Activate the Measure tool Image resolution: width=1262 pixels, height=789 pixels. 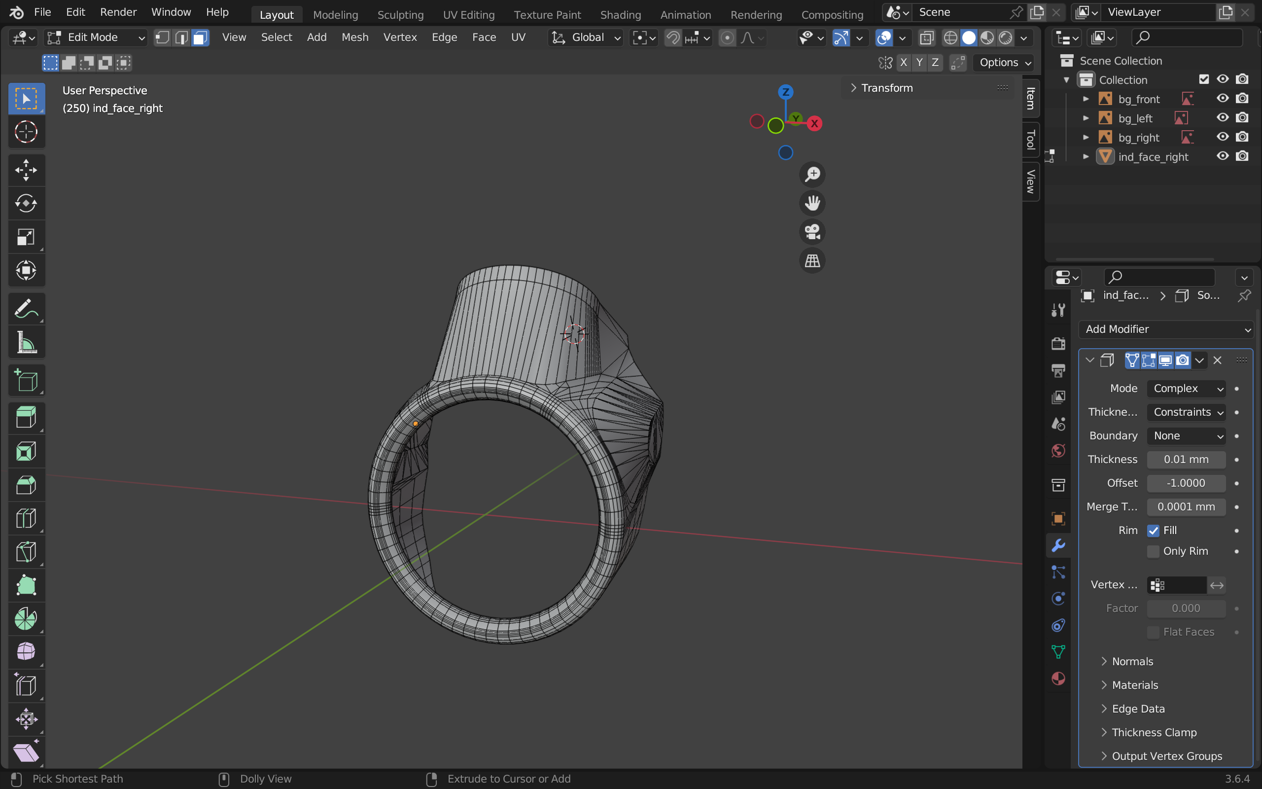pos(26,342)
